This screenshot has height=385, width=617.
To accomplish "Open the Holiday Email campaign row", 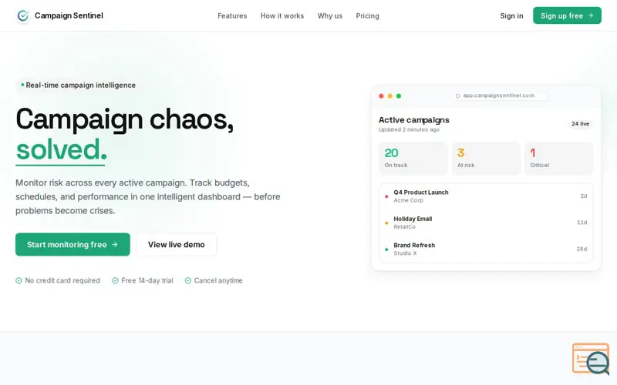I will 486,223.
